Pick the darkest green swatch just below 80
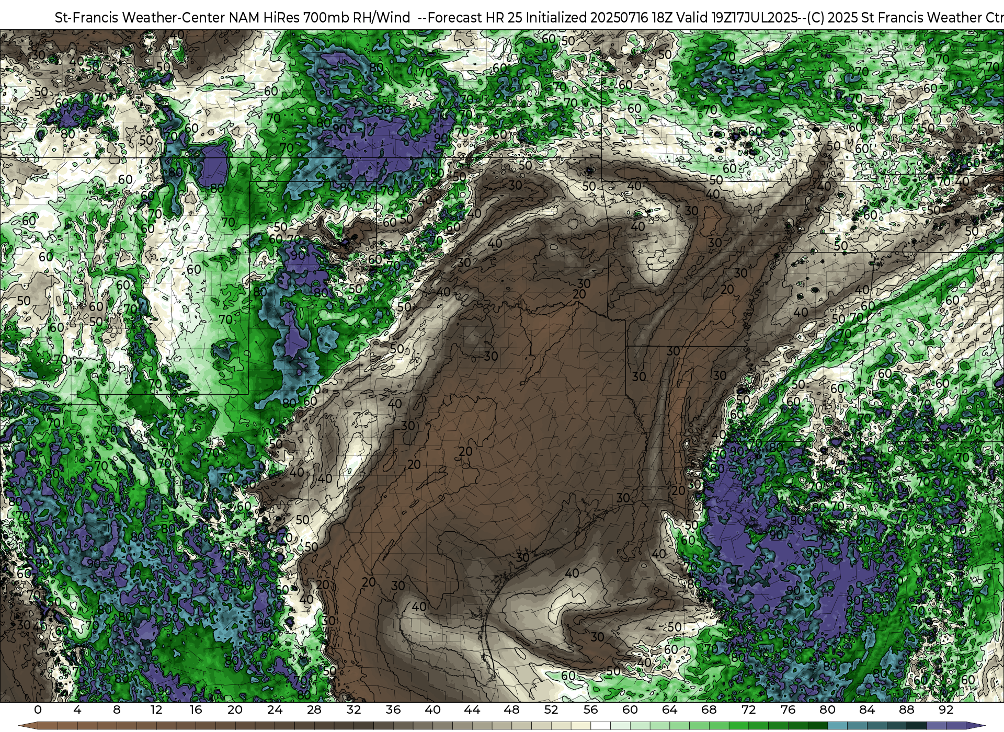Image resolution: width=1004 pixels, height=732 pixels. (818, 726)
